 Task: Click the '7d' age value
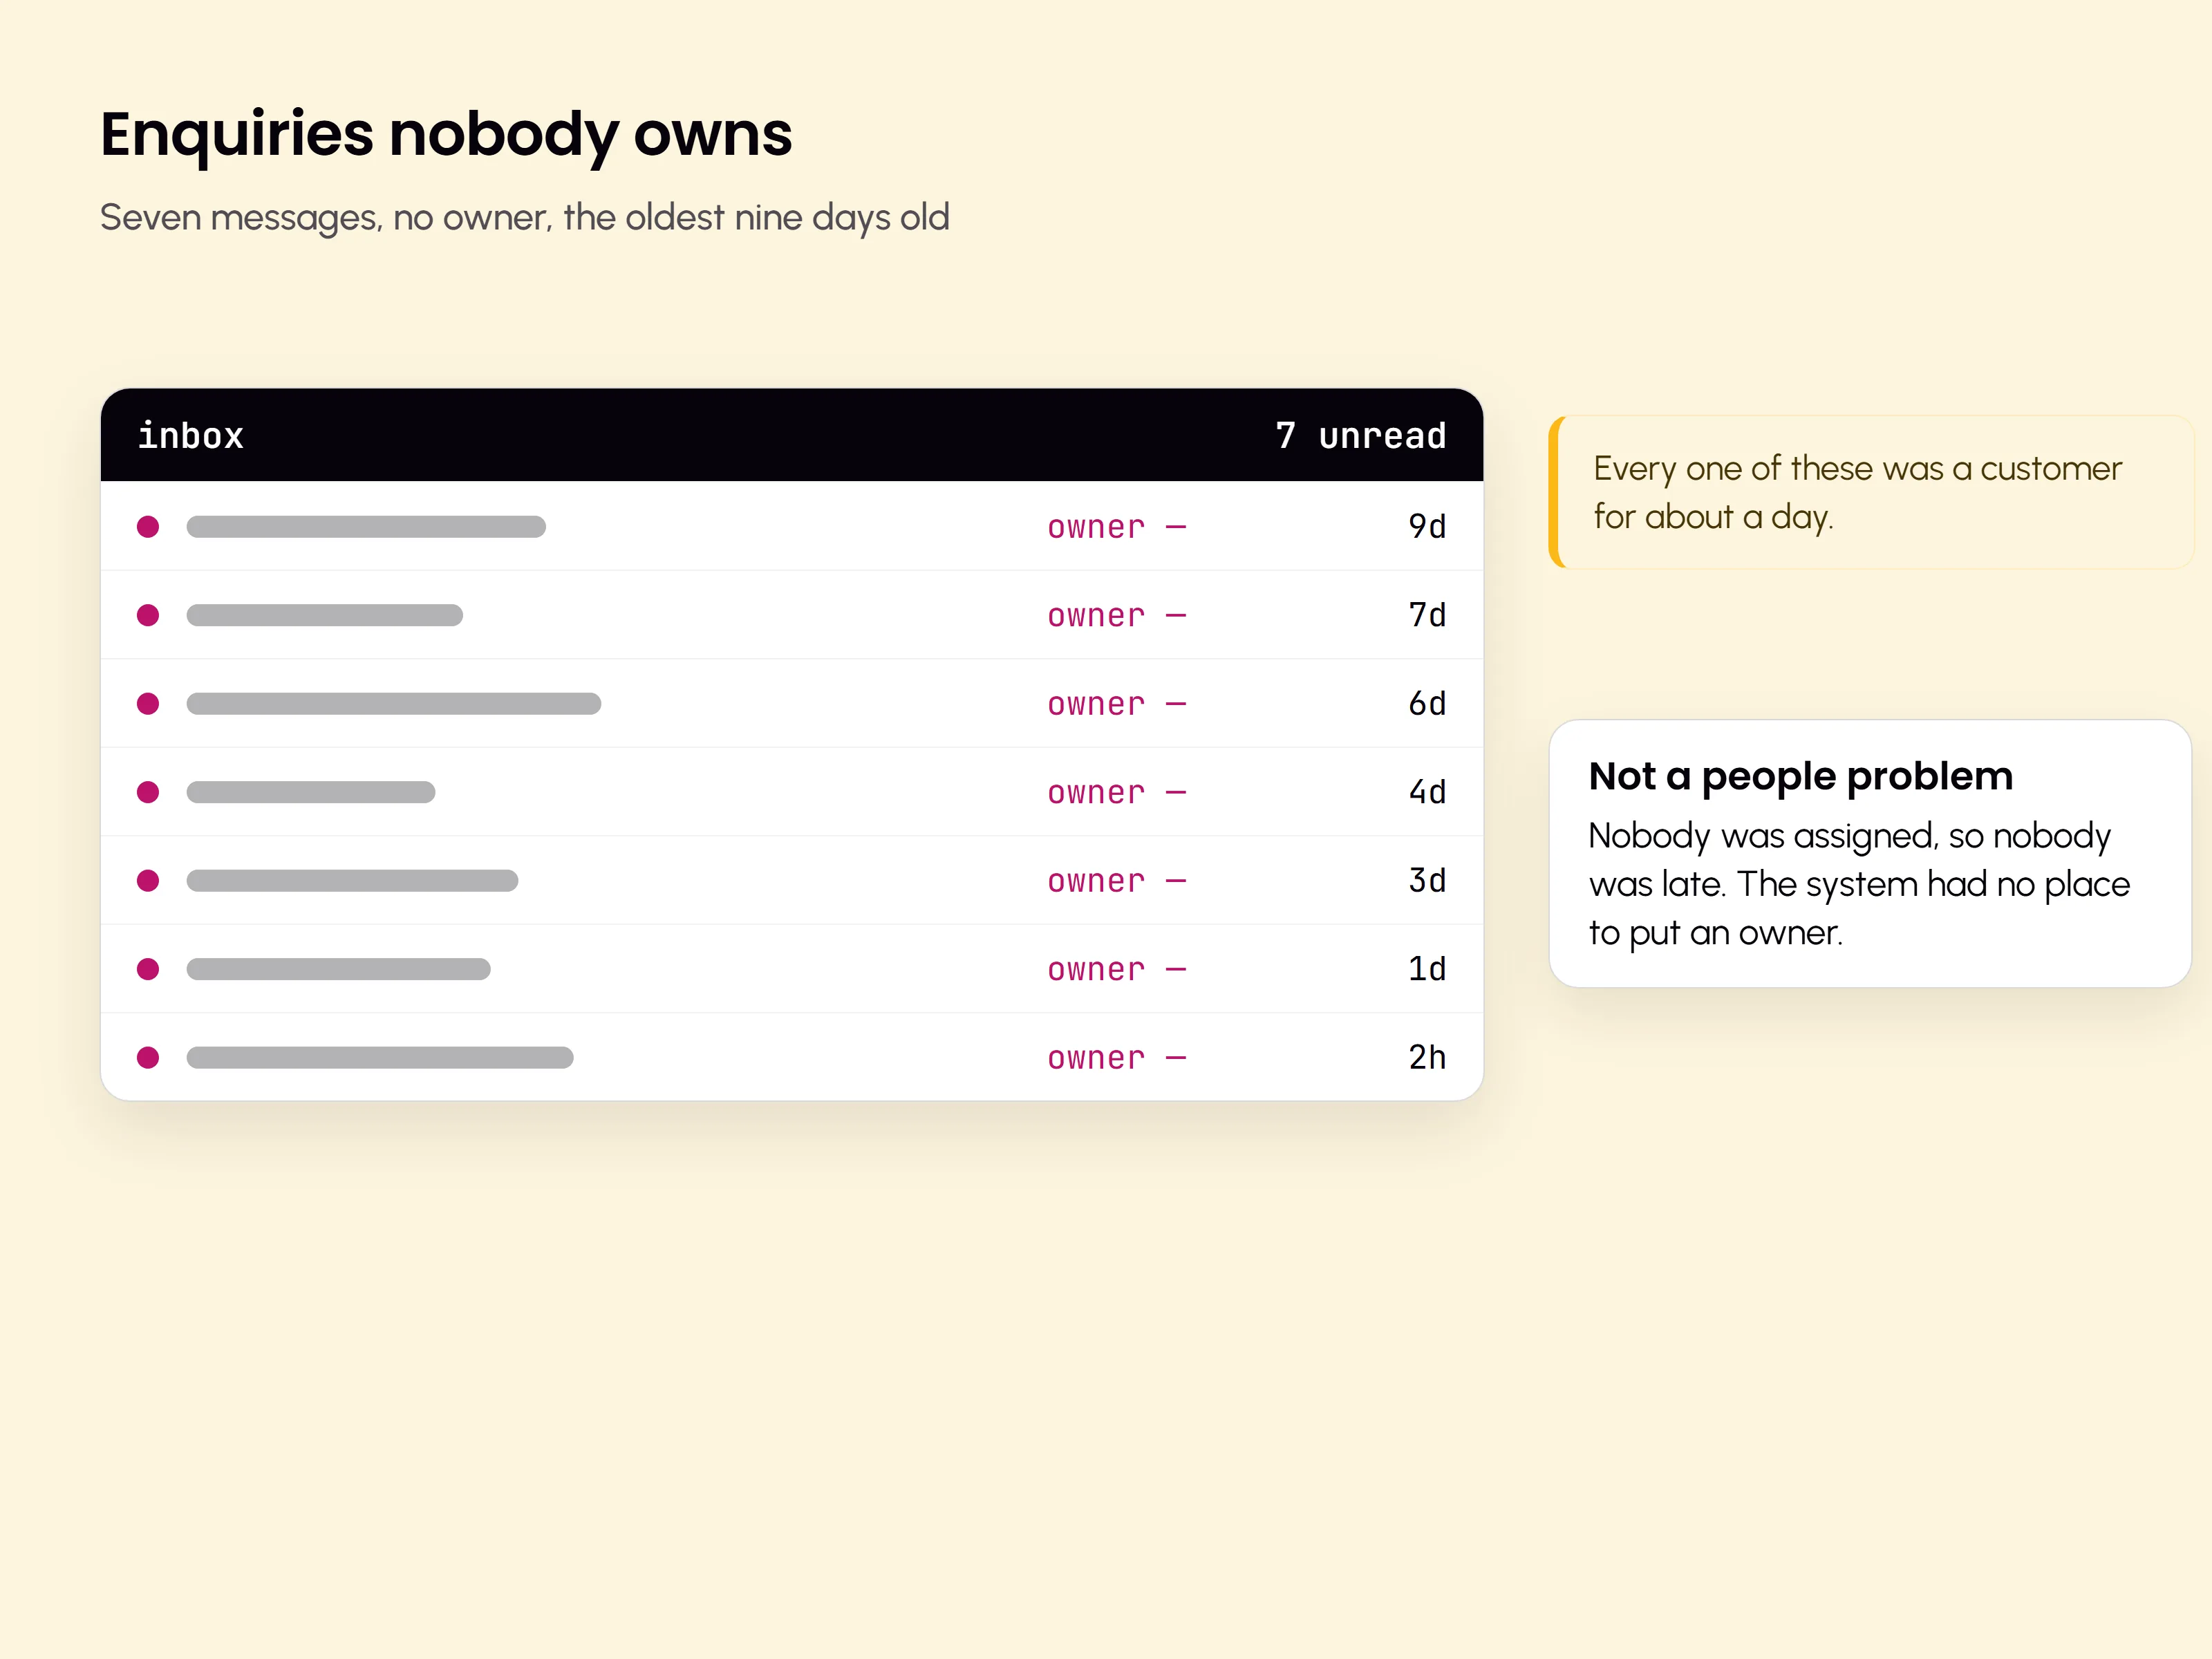pyautogui.click(x=1427, y=614)
